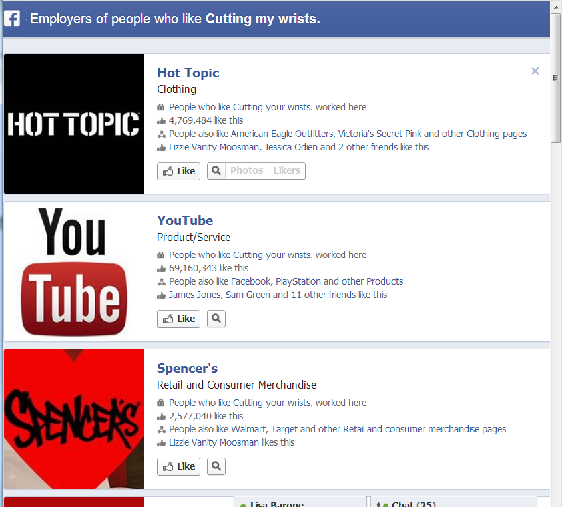This screenshot has height=507, width=562.
Task: Open Lizzie Vanity Moosman under Spencer's
Action: [214, 442]
